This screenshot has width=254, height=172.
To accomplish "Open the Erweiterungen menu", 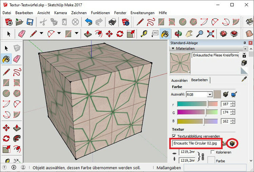I will click(x=142, y=13).
